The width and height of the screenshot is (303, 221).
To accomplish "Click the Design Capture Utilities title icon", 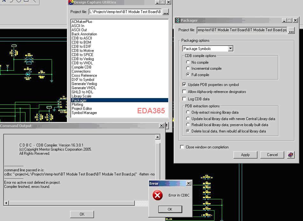I will click(x=71, y=3).
